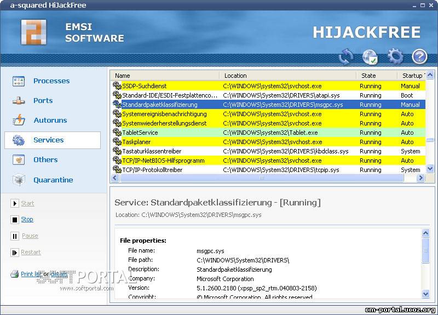438x315 pixels.
Task: Open settings via the gear icon
Action: pyautogui.click(x=395, y=56)
